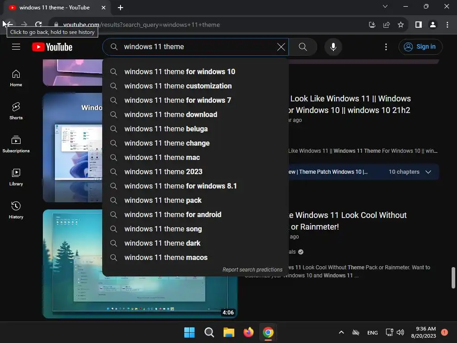The width and height of the screenshot is (457, 343).
Task: Open video 'Windows 11 Look Cool Without'
Action: pos(348,221)
